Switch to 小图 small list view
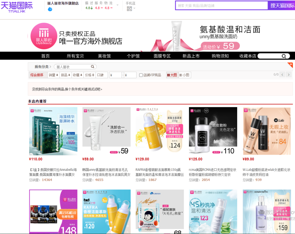Screen dimensions: 295x234 click(x=185, y=75)
